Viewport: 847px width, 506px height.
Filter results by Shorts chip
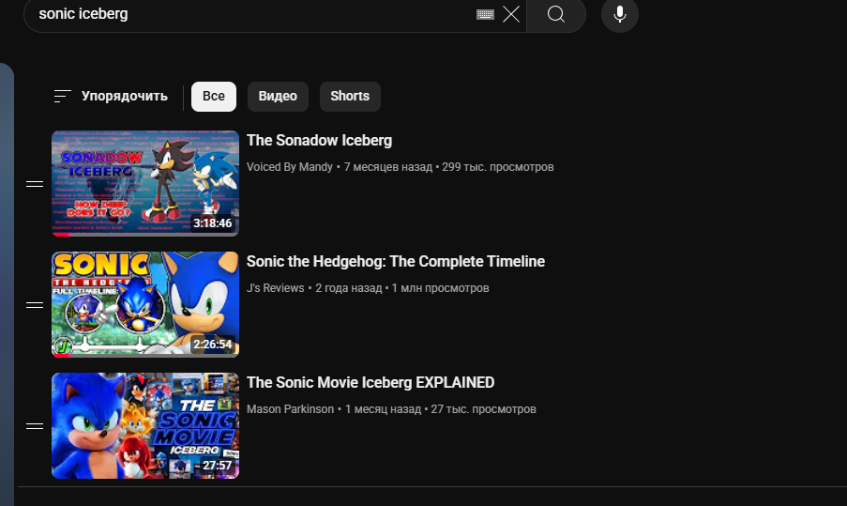point(350,97)
